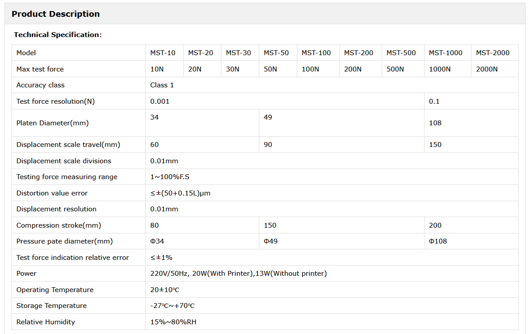Click the Storage Temperature row label
Image resolution: width=531 pixels, height=334 pixels.
(51, 306)
